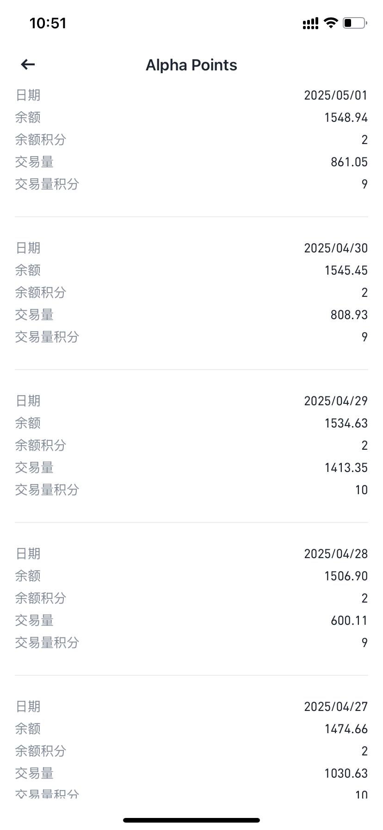
Task: Tap the cellular signal bars icon
Action: [310, 23]
